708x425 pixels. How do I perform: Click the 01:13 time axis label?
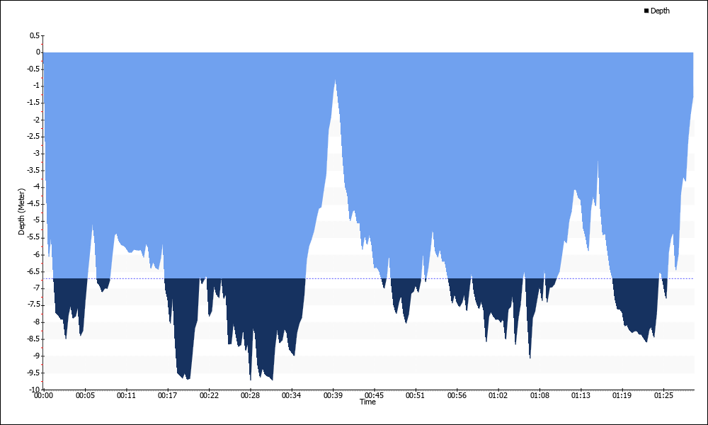pos(581,396)
